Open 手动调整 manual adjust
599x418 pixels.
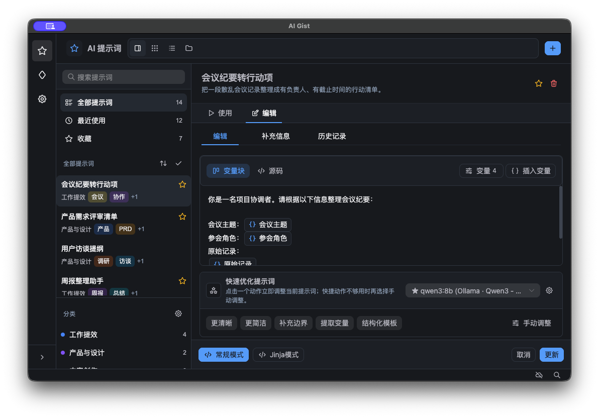531,323
